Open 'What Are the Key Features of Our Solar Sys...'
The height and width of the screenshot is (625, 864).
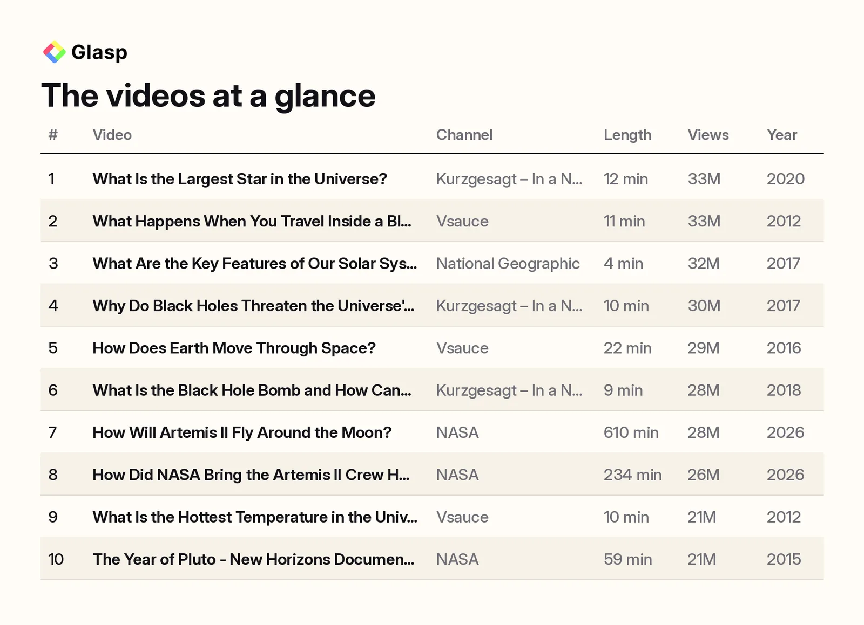(255, 263)
